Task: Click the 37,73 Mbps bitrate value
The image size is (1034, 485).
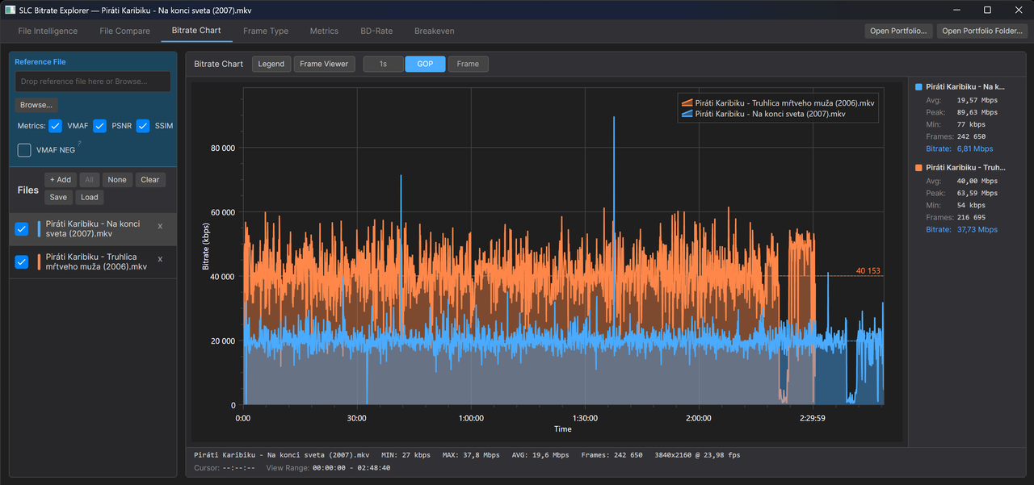Action: (x=977, y=229)
